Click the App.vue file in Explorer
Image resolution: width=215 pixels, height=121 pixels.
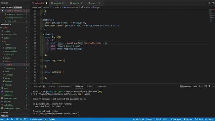pyautogui.click(x=9, y=81)
